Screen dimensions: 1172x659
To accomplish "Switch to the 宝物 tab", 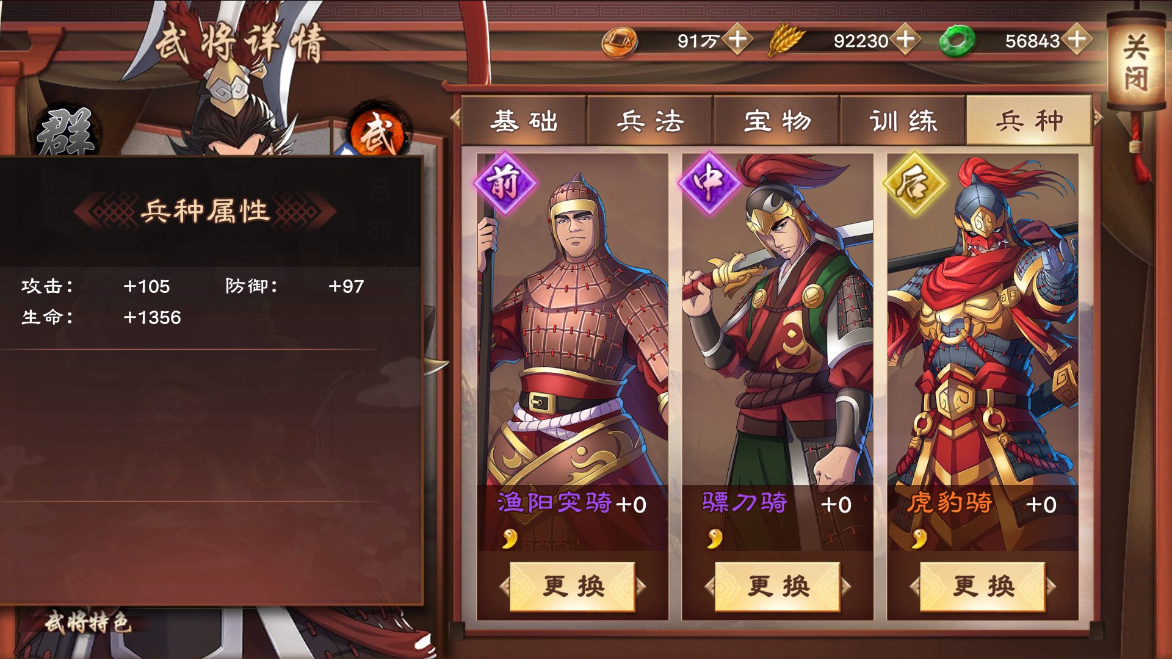I will 776,121.
